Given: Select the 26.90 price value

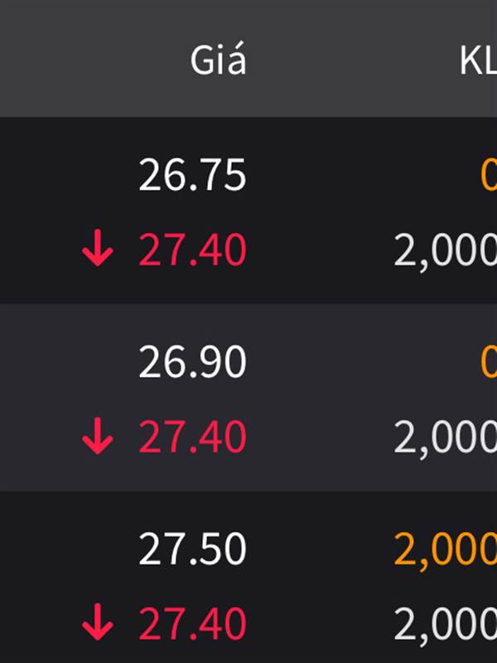Looking at the screenshot, I should [x=192, y=362].
